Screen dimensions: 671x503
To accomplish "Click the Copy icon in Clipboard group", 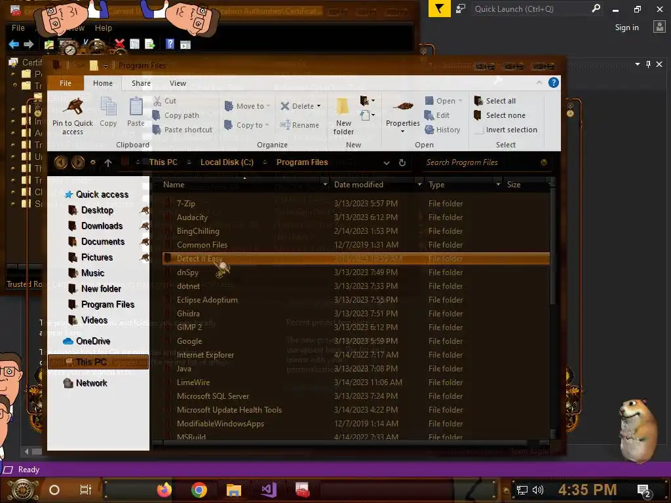I will pos(108,107).
